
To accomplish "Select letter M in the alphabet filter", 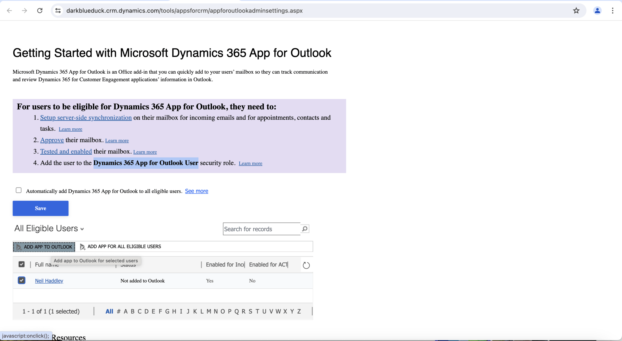I will (x=208, y=311).
